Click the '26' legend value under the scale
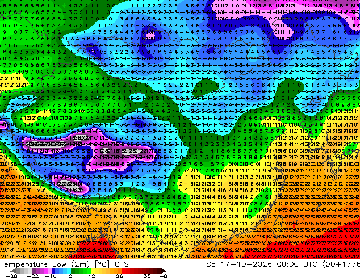The width and height of the screenshot is (360, 278). pos(119,276)
